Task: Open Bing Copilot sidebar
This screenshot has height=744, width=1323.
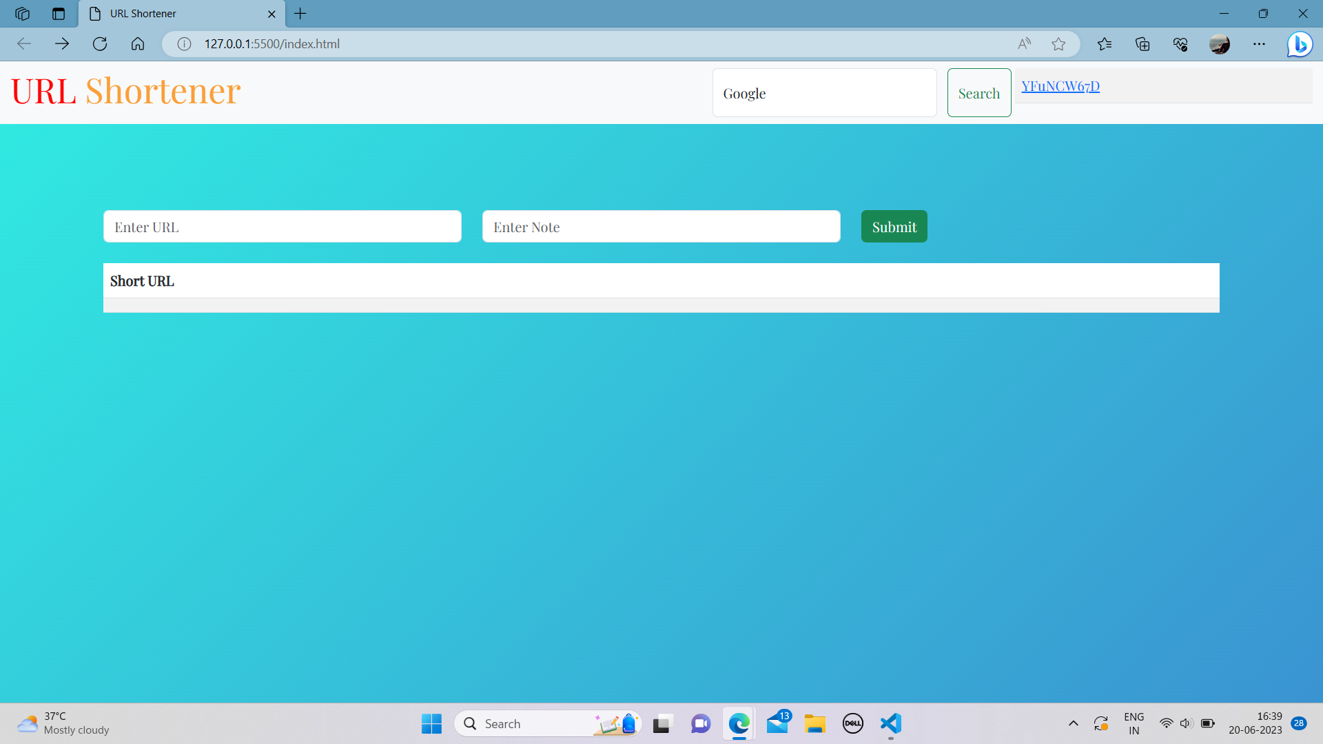Action: (1300, 44)
